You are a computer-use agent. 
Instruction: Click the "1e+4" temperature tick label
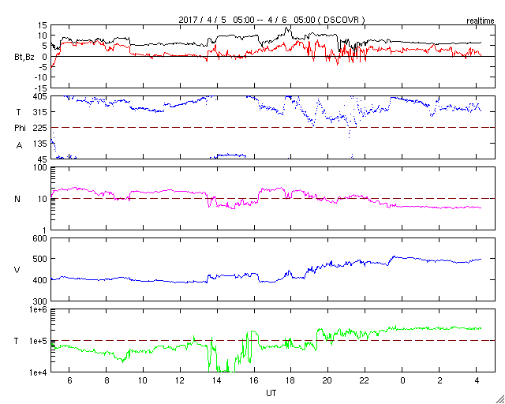click(x=39, y=372)
